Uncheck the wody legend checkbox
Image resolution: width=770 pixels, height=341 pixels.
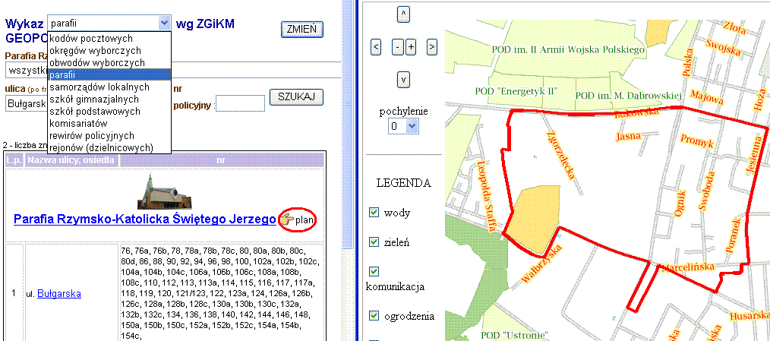click(x=374, y=213)
